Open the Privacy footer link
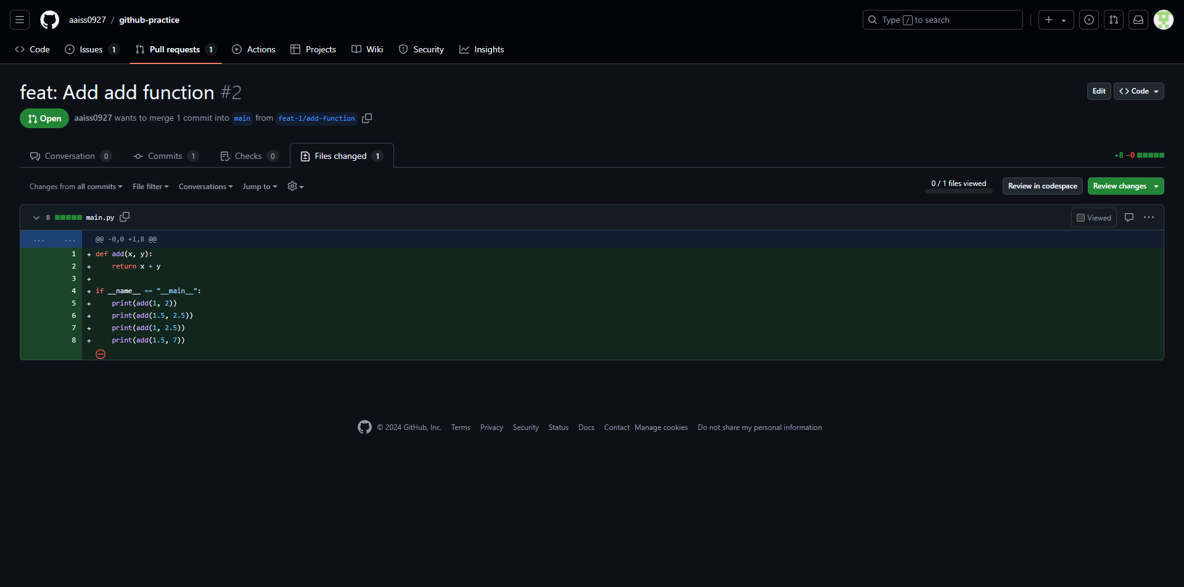 pos(491,427)
